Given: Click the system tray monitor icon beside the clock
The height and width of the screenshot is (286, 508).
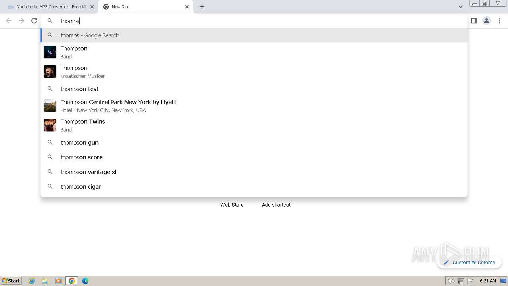Looking at the screenshot, I should click(x=503, y=281).
